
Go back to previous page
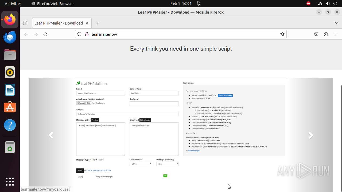click(x=26, y=34)
